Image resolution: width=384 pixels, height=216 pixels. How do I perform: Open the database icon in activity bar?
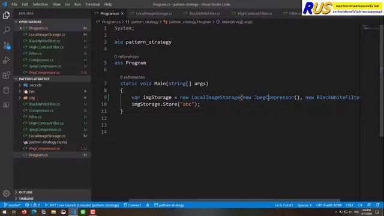pyautogui.click(x=6, y=90)
